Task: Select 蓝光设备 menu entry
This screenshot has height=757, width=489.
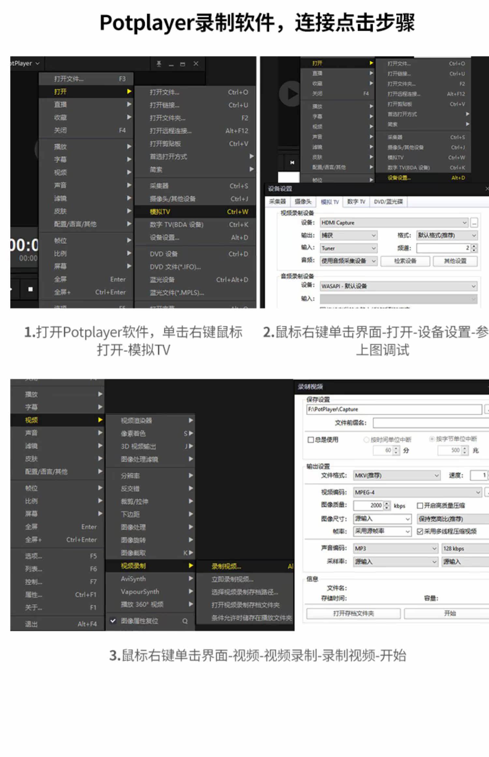Action: point(195,280)
